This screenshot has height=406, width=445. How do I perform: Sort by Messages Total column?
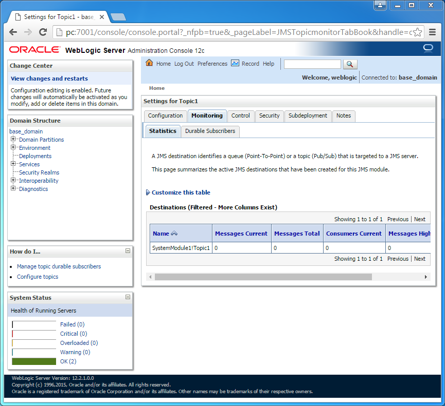[297, 234]
